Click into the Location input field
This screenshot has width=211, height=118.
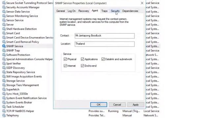click(105, 44)
